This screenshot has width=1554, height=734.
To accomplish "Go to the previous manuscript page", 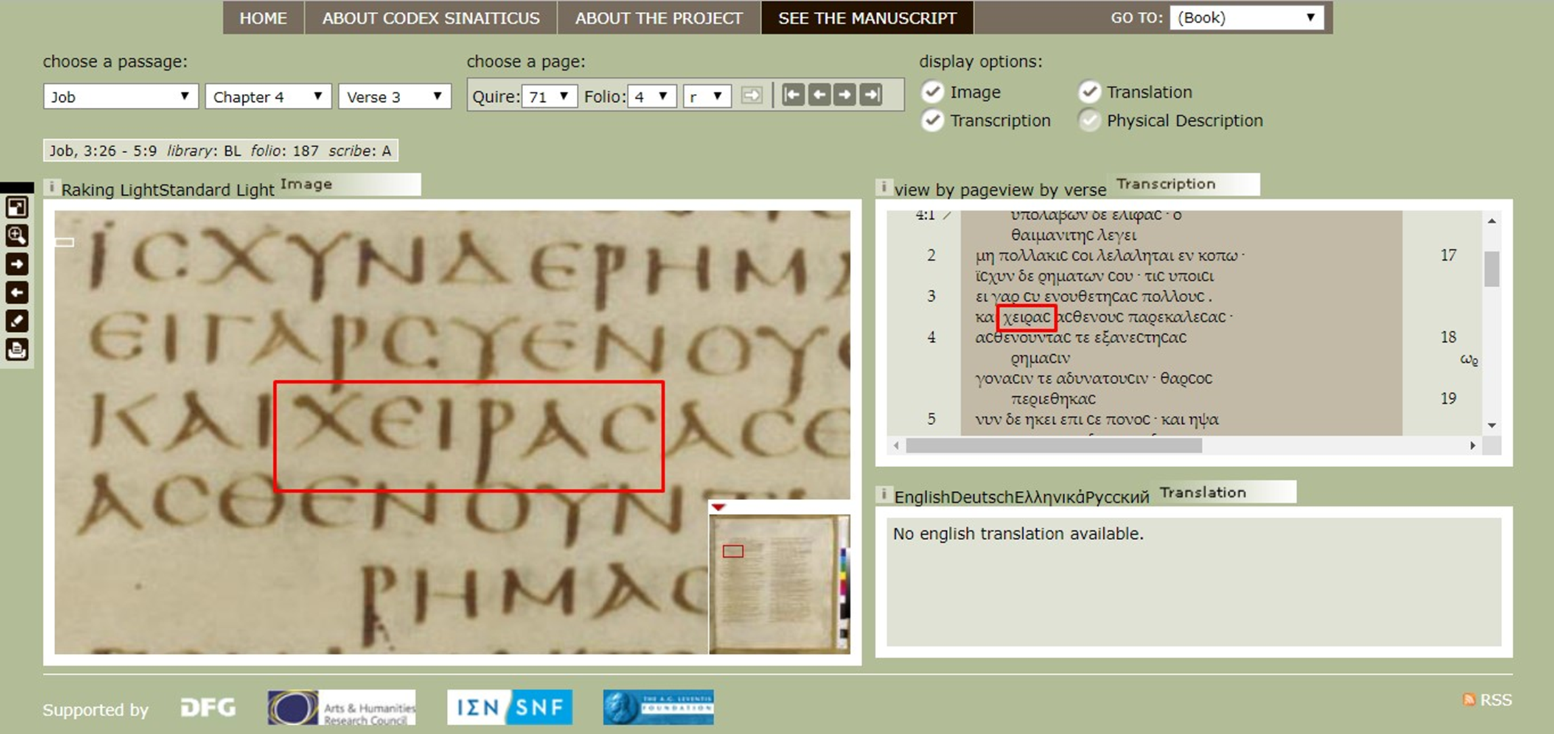I will pyautogui.click(x=819, y=95).
